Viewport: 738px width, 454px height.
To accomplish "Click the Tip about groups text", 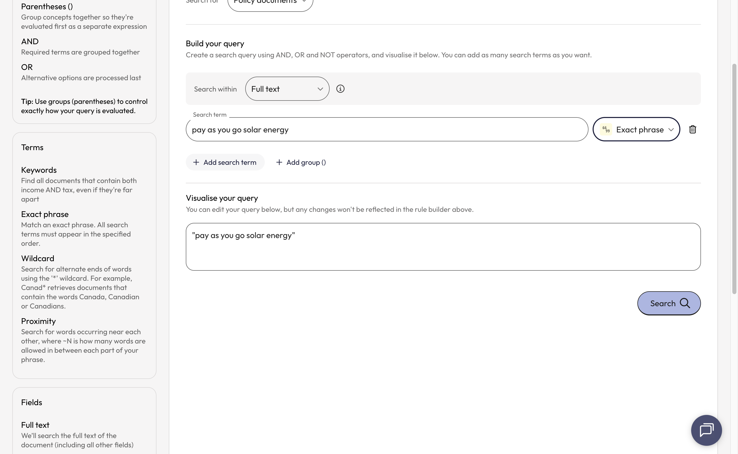I will [x=84, y=106].
